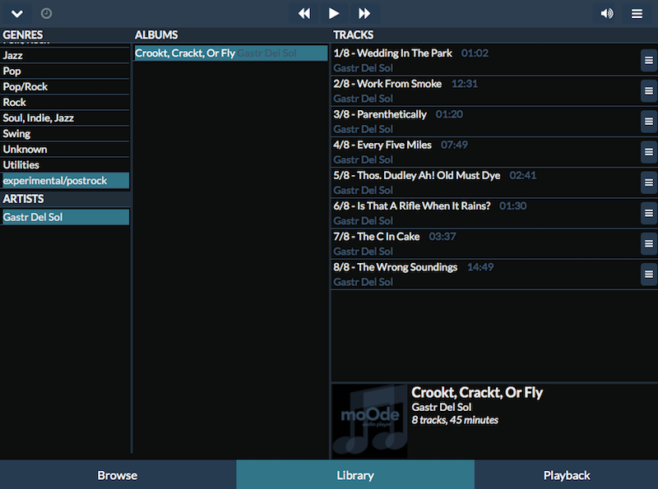Select the Unknown genre
This screenshot has width=658, height=489.
[x=65, y=149]
